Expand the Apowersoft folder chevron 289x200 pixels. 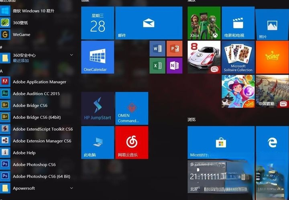[x=71, y=188]
